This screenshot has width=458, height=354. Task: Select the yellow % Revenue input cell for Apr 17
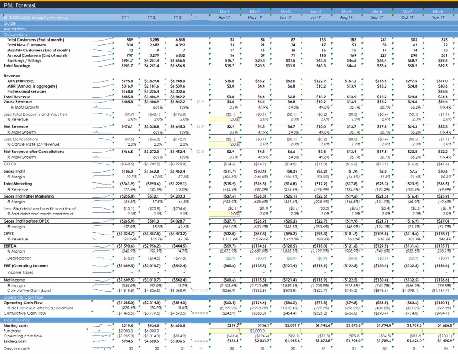tap(225, 119)
